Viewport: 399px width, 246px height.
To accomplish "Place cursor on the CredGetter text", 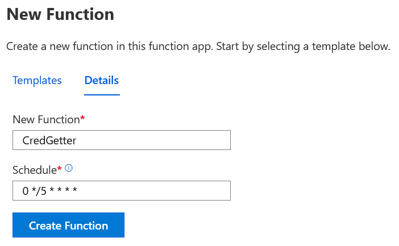I will pos(49,140).
